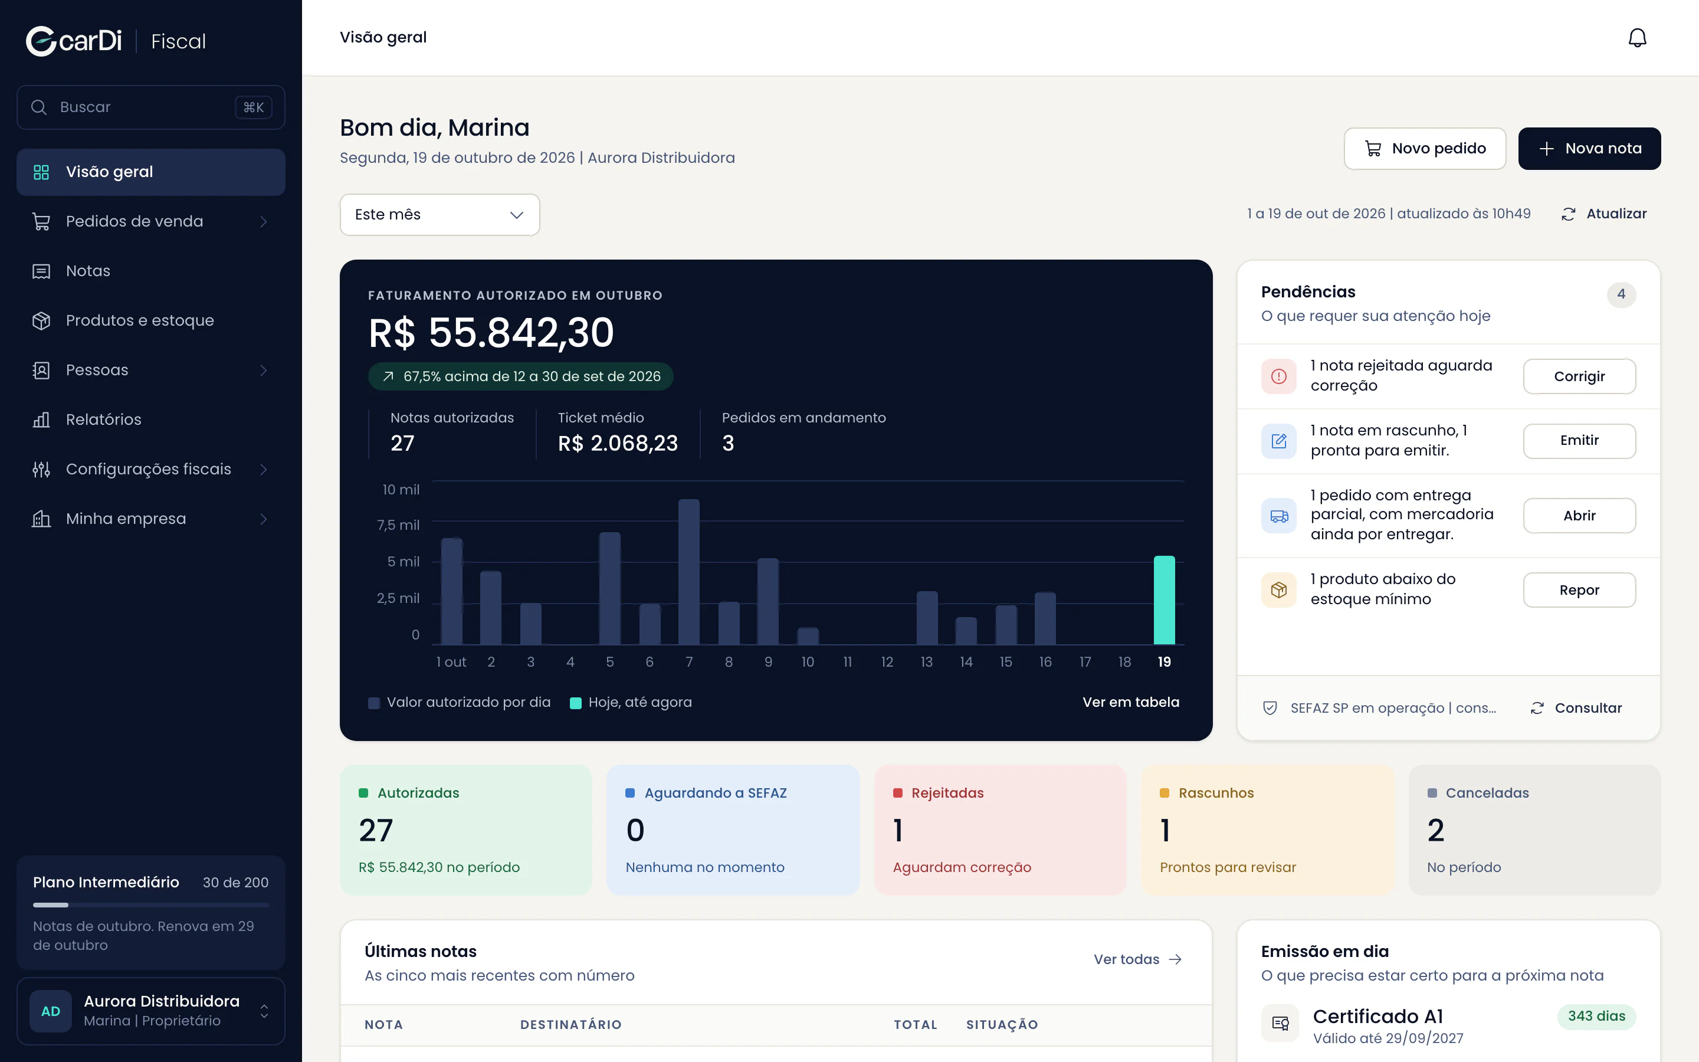
Task: Open the Este mês period dropdown
Action: tap(439, 214)
